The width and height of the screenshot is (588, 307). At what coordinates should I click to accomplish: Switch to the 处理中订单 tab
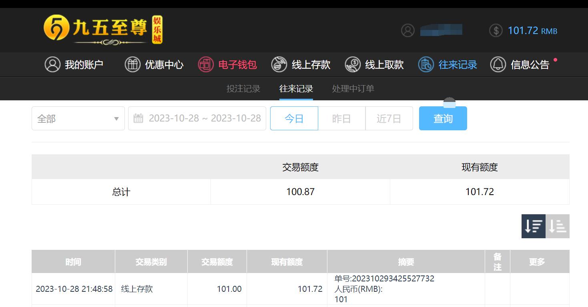(353, 89)
